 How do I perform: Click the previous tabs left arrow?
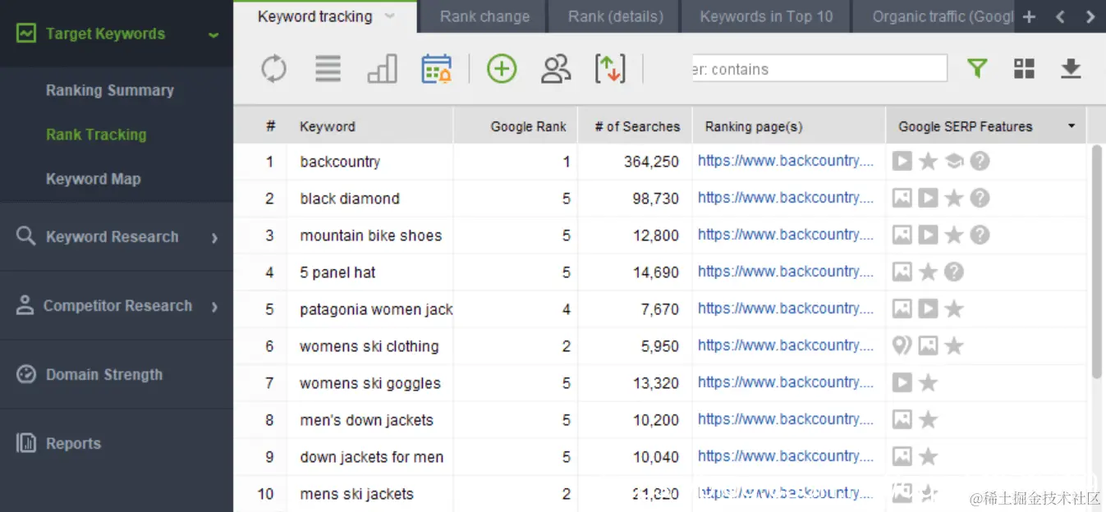point(1060,16)
